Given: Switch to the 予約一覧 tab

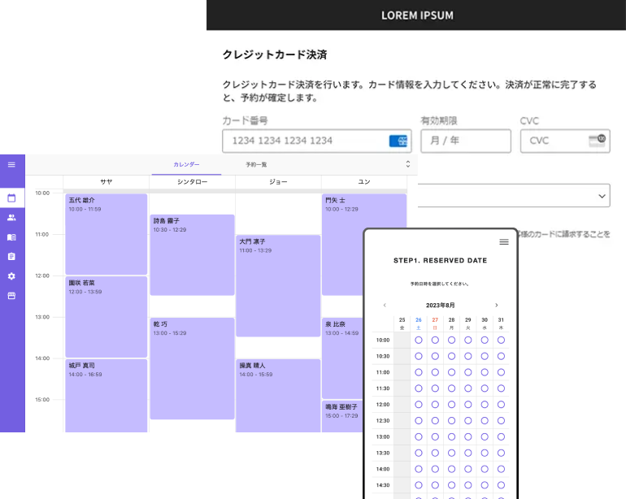Looking at the screenshot, I should point(256,165).
